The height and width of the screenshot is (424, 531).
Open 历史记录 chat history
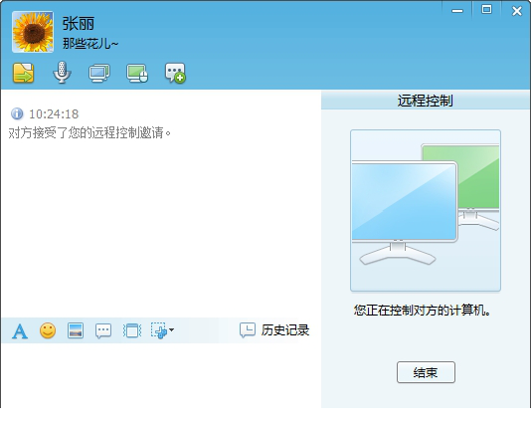[274, 330]
